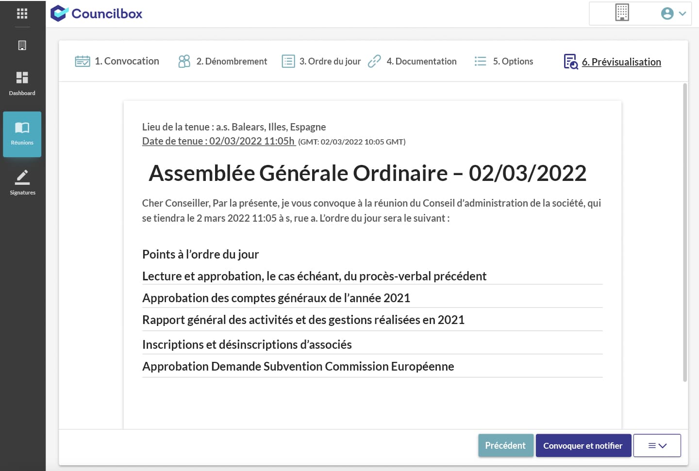The width and height of the screenshot is (699, 471).
Task: Click the Précédent button
Action: tap(505, 445)
